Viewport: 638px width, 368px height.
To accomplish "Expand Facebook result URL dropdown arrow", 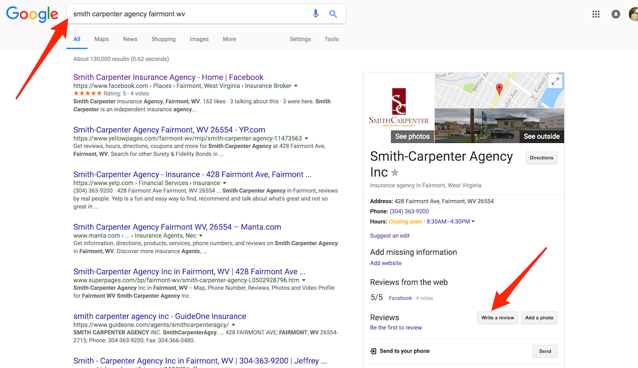I will [296, 86].
